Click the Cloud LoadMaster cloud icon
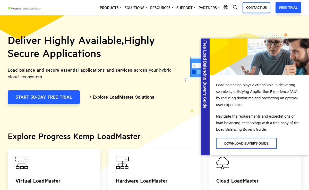This screenshot has width=309, height=190. (222, 163)
